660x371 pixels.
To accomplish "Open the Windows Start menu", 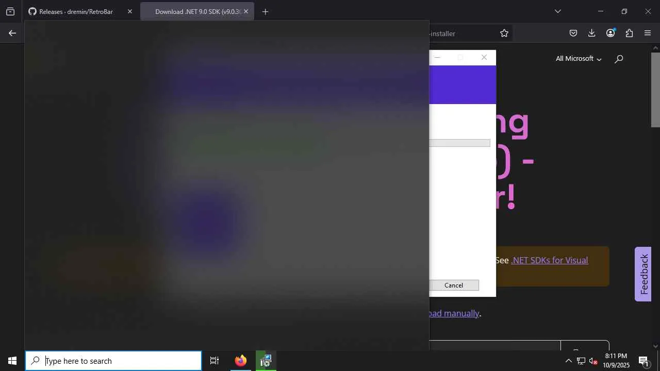I will 12,361.
